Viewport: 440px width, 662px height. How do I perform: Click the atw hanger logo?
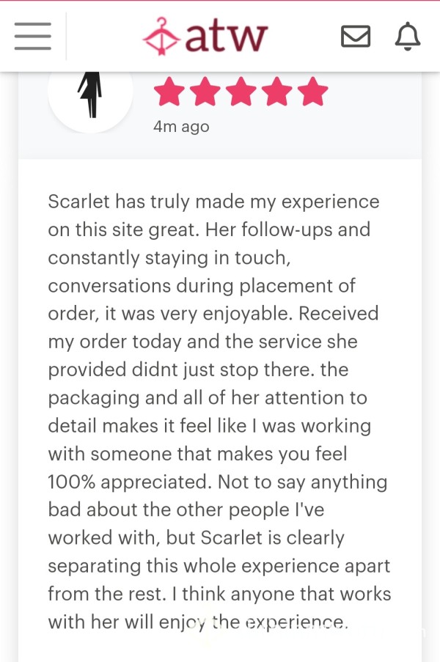pos(161,37)
